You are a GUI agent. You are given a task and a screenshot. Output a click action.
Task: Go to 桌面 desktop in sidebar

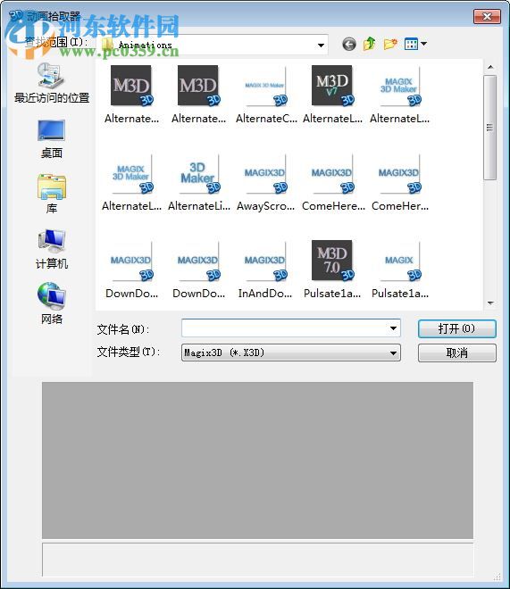[x=52, y=139]
